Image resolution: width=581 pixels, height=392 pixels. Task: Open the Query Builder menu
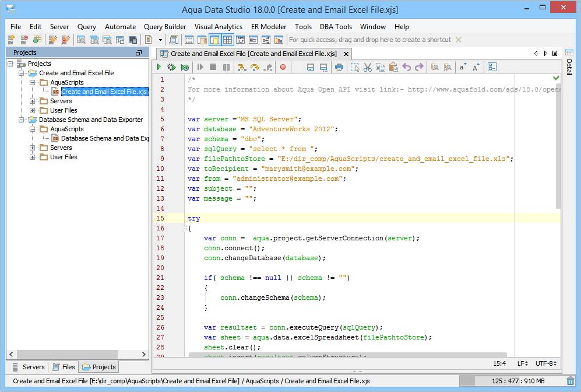tap(165, 27)
